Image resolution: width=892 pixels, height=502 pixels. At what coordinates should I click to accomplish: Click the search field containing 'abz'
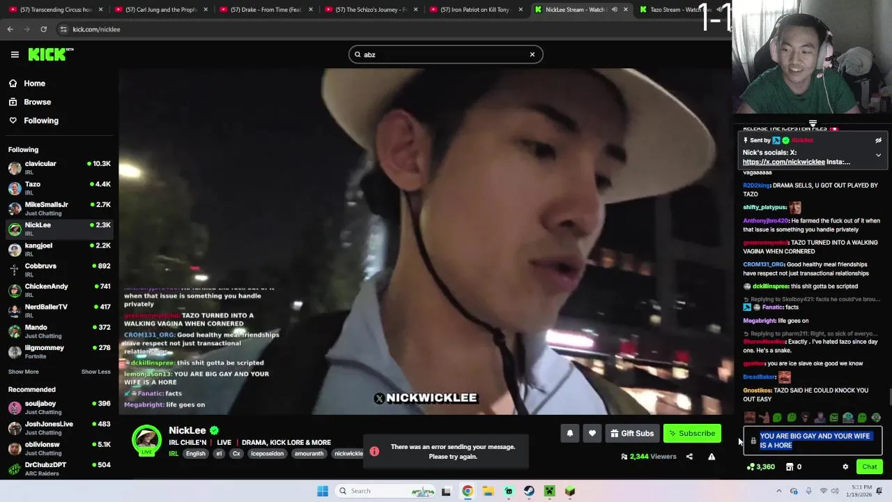click(x=445, y=54)
